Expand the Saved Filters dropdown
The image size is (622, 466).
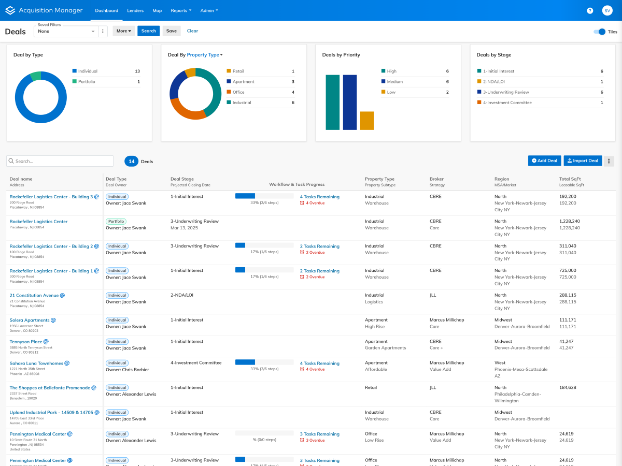tap(93, 32)
